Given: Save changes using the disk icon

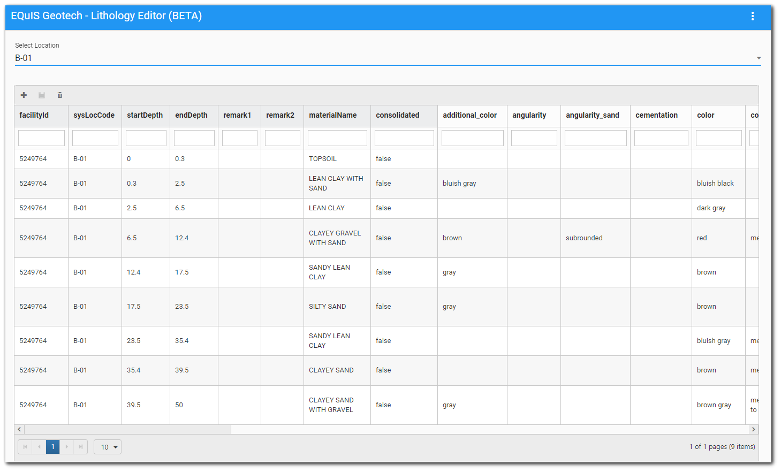Looking at the screenshot, I should (41, 95).
